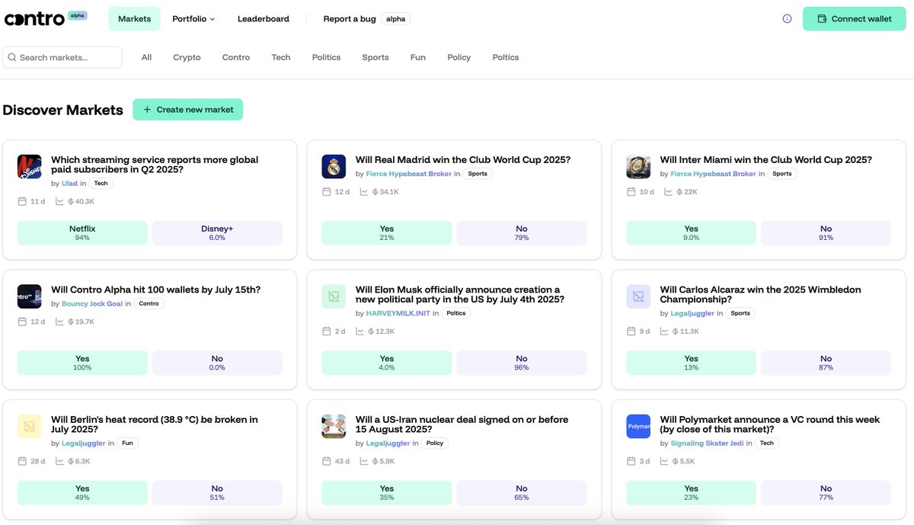Click the calendar icon beside 11 d

22,201
